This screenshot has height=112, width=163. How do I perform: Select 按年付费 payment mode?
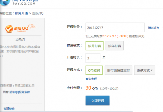(x=115, y=46)
